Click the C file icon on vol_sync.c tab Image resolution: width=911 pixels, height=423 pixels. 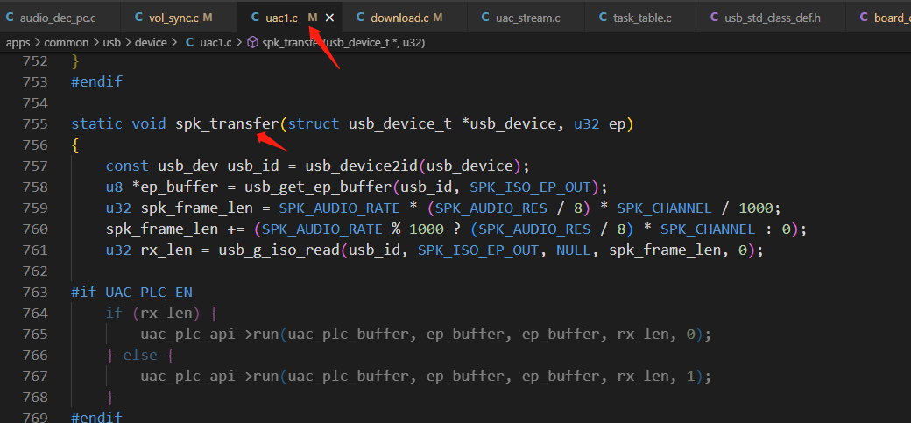[x=138, y=18]
